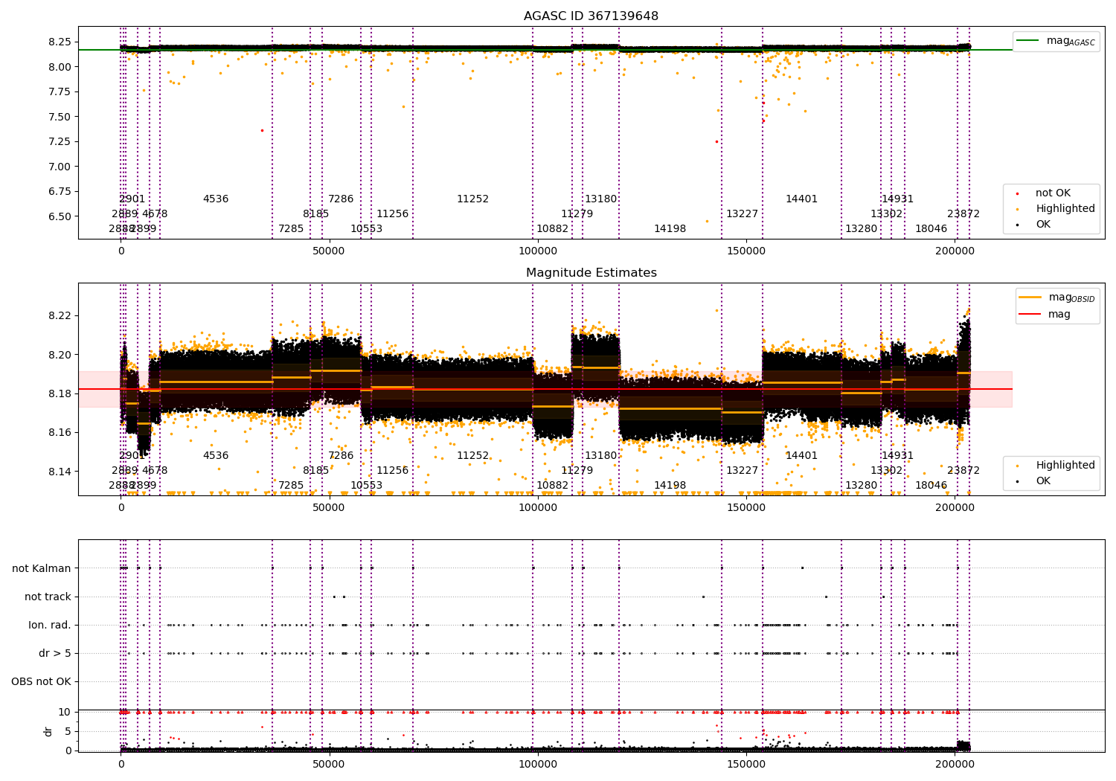The height and width of the screenshot is (781, 1116).
Task: Click the 'dr > 5' row label
Action: tap(55, 653)
